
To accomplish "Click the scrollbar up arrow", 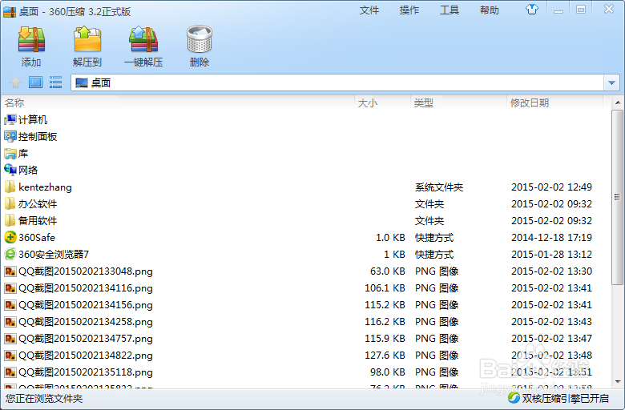I will click(618, 102).
